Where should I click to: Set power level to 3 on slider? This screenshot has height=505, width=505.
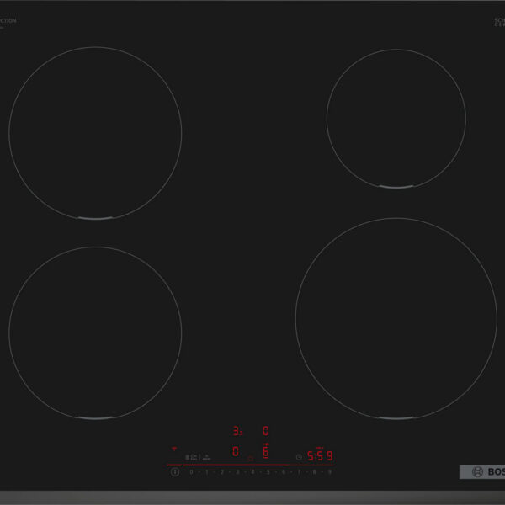(x=237, y=472)
